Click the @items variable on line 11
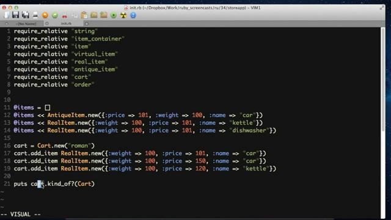Viewport: 391px width, 220px height. (24, 108)
